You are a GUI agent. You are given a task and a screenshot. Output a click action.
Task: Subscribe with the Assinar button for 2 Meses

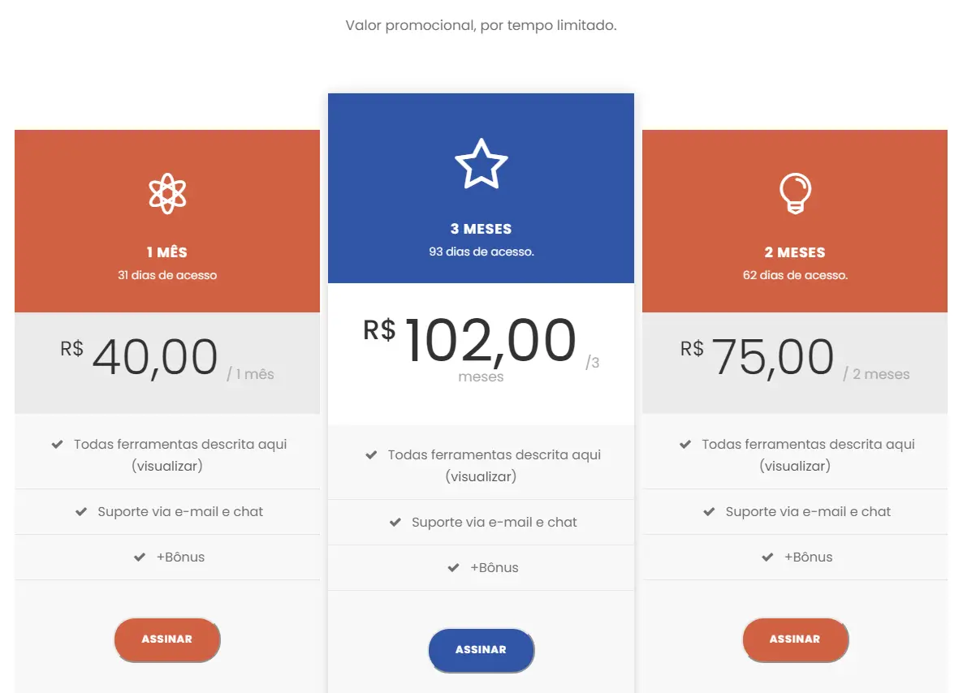pos(796,639)
